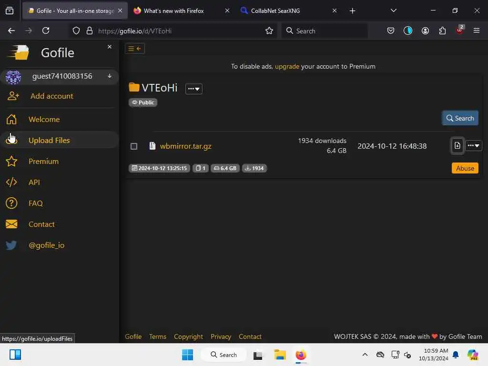Click the guest7410083156 avatar icon

(x=13, y=77)
